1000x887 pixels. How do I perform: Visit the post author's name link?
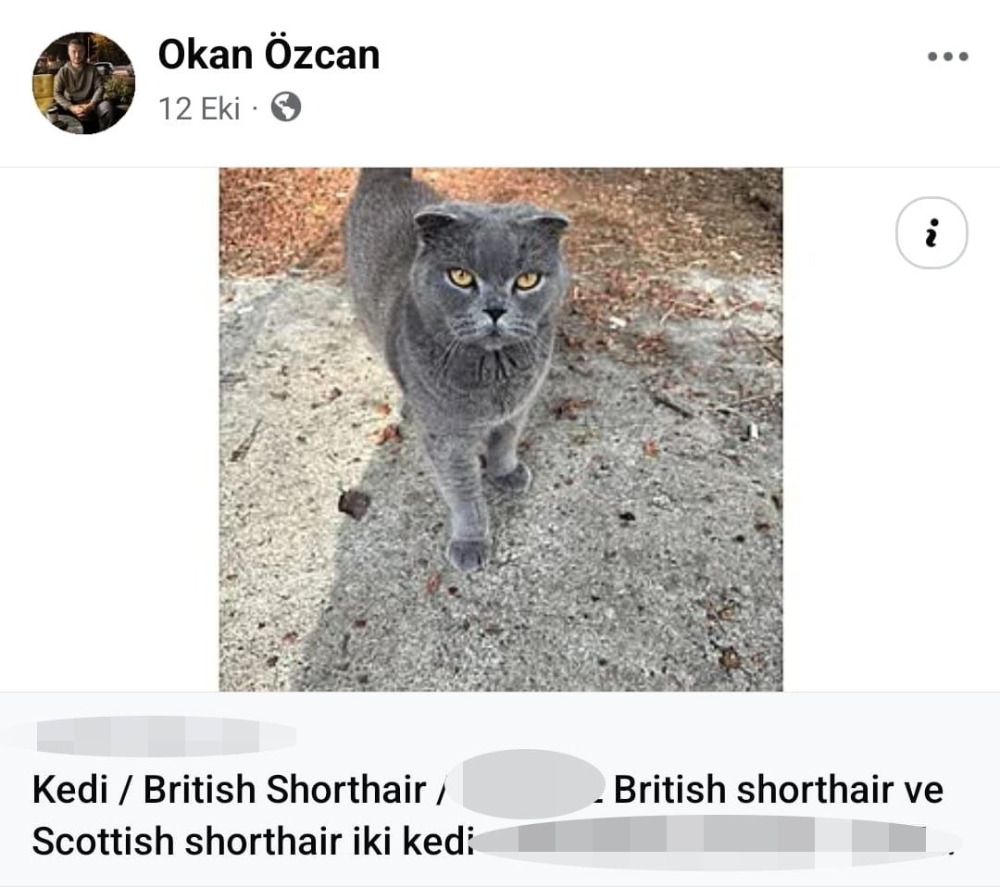[269, 55]
